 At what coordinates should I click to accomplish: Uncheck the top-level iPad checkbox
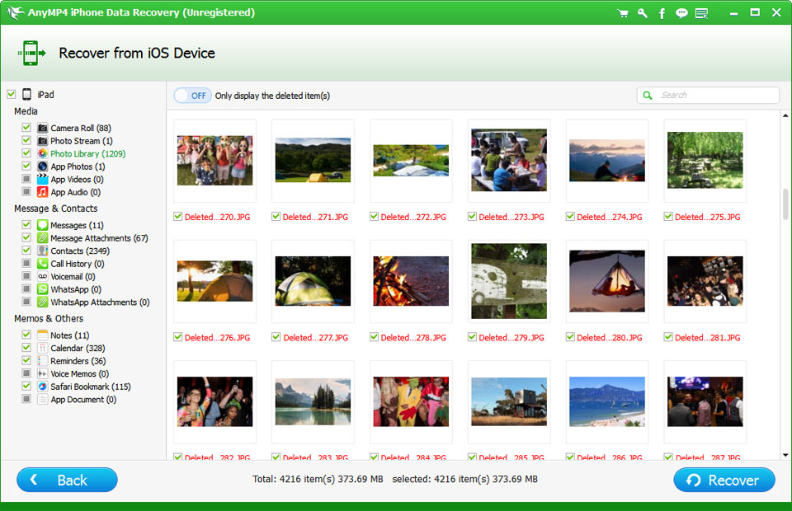point(11,95)
